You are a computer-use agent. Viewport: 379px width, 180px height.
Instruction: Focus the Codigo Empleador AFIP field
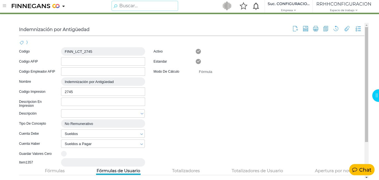pos(103,72)
